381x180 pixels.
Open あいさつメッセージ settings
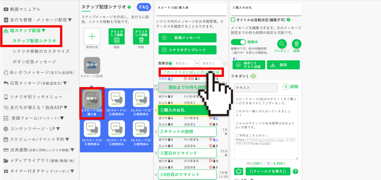(39, 73)
